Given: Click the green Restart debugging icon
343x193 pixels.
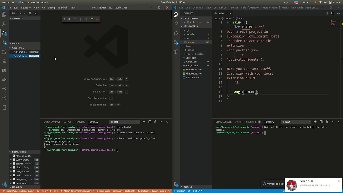Looking at the screenshot, I should (92, 19).
